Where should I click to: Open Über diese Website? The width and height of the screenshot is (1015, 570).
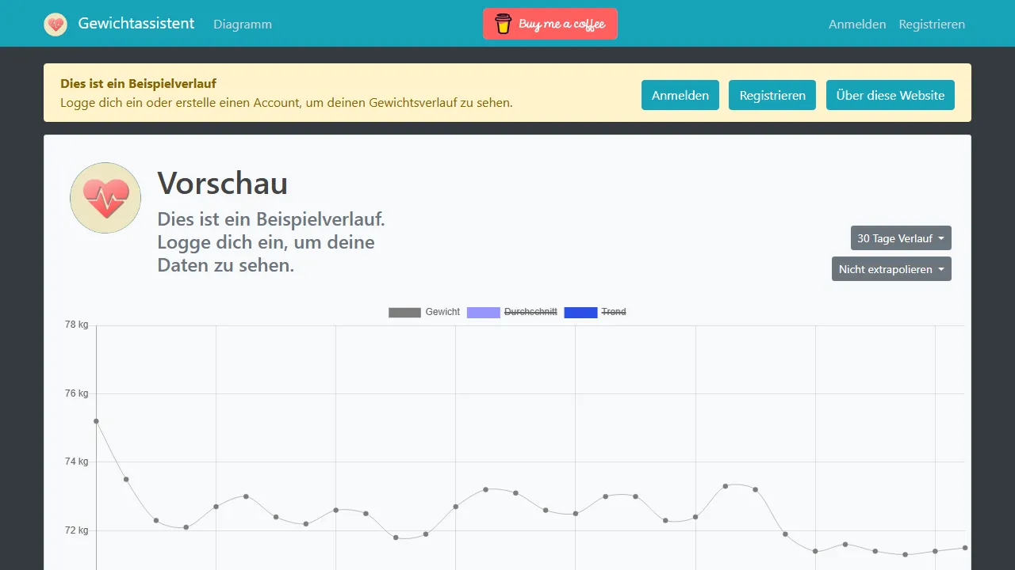tap(890, 95)
